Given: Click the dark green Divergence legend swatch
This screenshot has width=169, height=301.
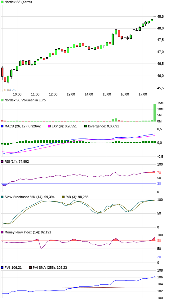Looking at the screenshot, I should pos(86,126).
